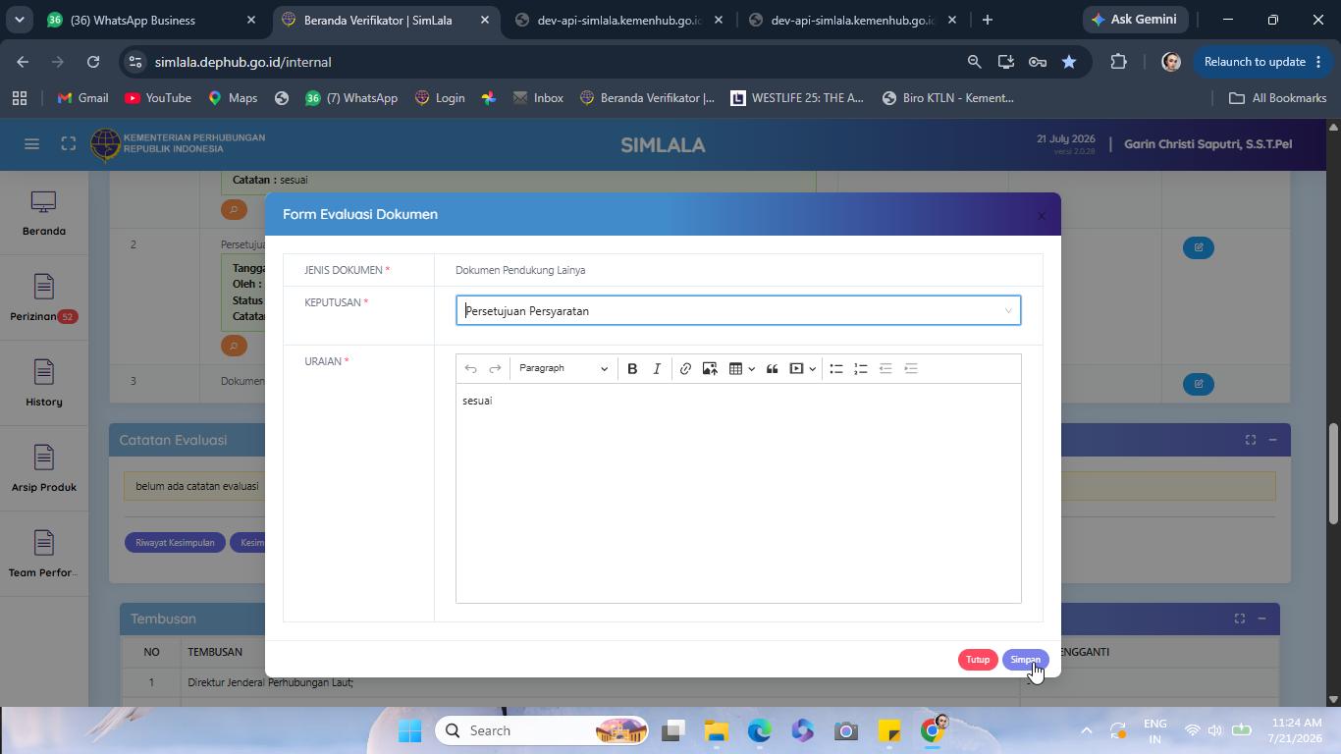Maximize the Tembusan panel
1341x754 pixels.
coord(1240,619)
